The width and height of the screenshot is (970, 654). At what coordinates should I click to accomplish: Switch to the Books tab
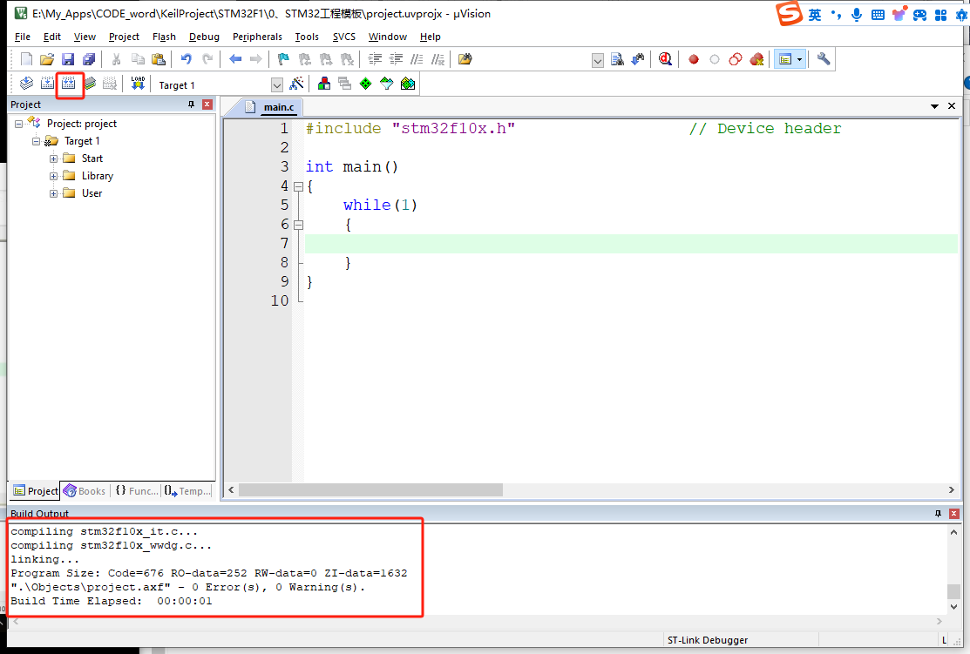coord(85,491)
